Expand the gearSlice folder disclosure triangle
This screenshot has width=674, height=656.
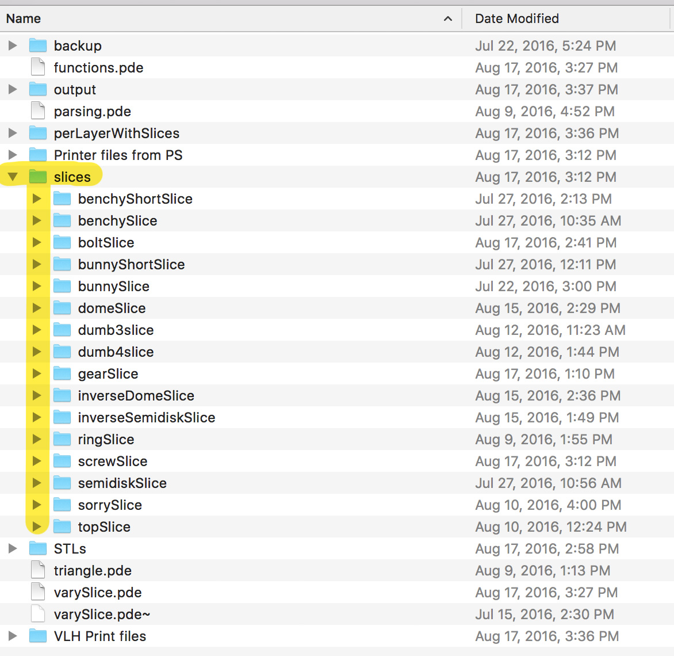click(x=37, y=373)
